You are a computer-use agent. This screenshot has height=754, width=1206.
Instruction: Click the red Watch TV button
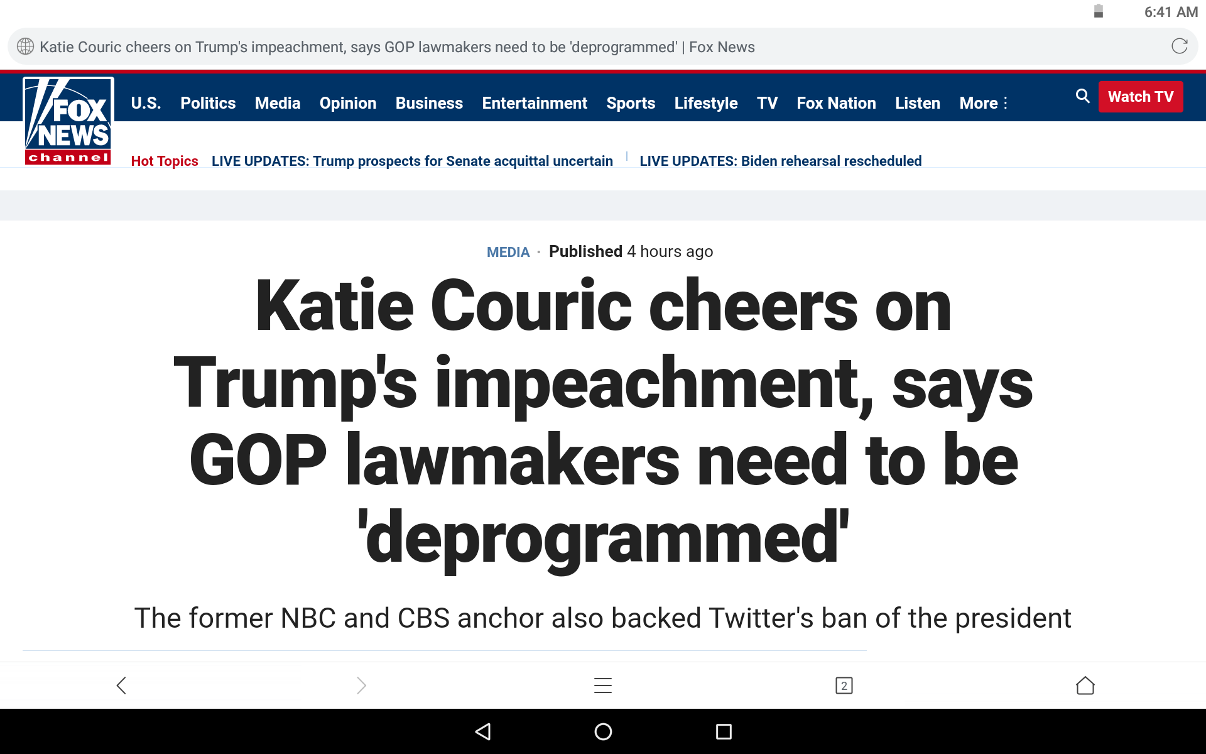(x=1141, y=97)
